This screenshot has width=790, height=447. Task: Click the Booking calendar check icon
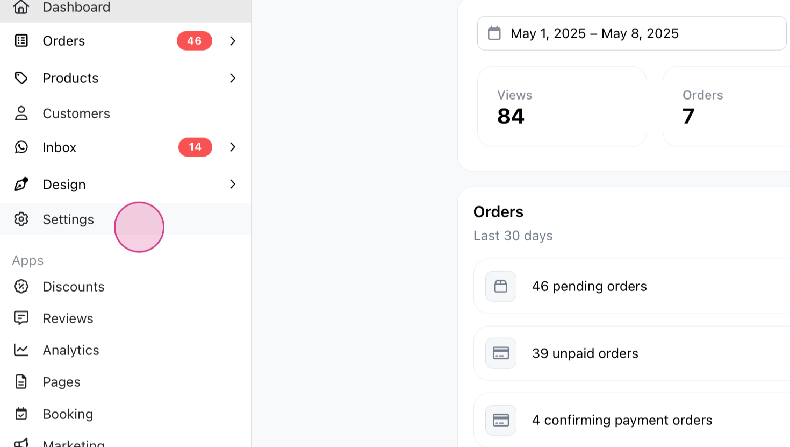[21, 414]
